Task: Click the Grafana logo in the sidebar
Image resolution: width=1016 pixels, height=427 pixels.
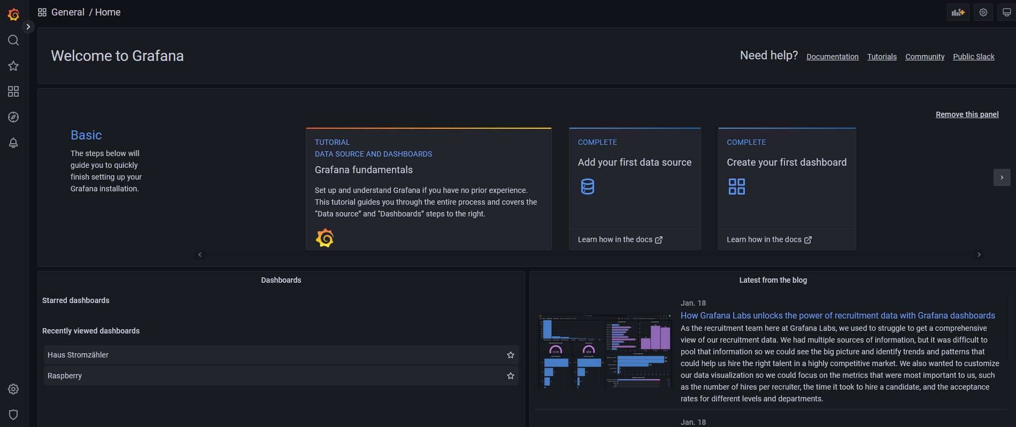Action: click(x=13, y=14)
